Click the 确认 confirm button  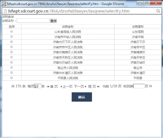tap(82, 97)
